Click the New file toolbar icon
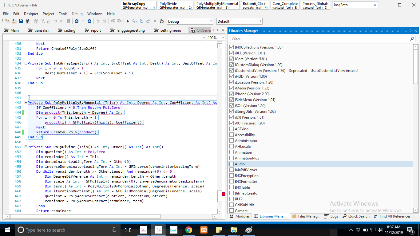The width and height of the screenshot is (420, 236). [7, 21]
